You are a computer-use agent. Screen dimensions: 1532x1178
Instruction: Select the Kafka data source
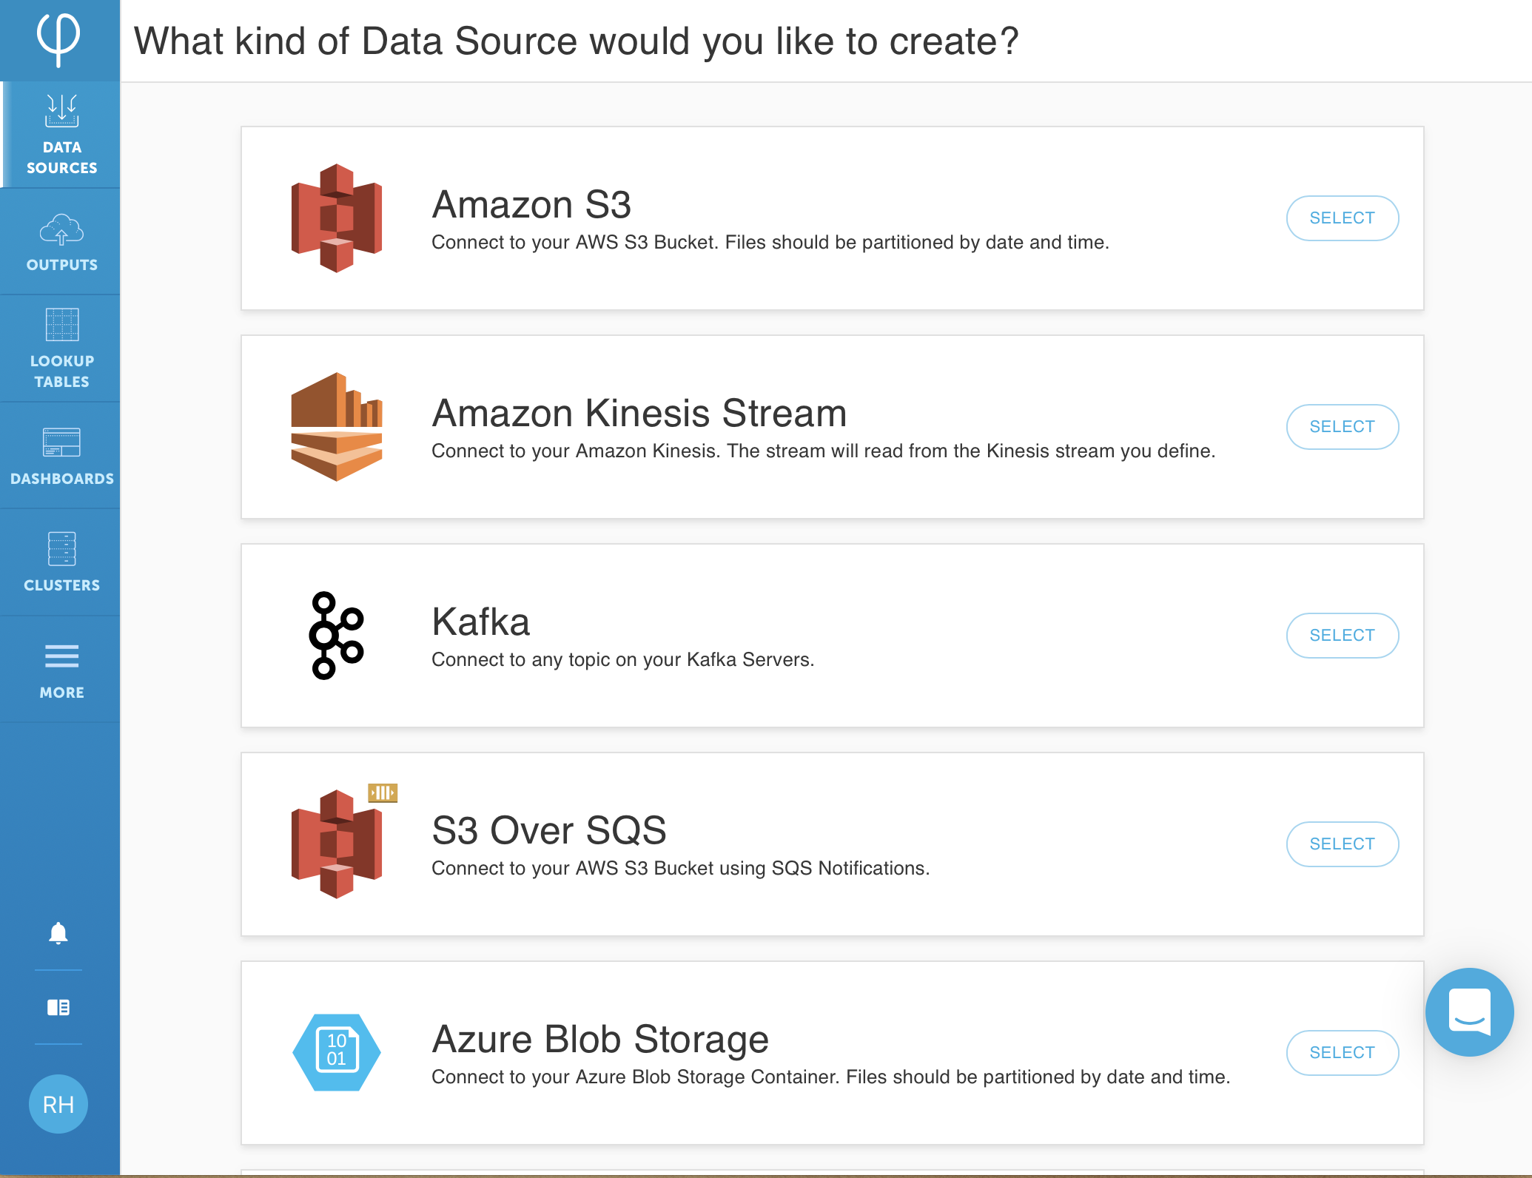[1343, 636]
